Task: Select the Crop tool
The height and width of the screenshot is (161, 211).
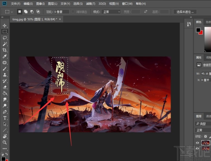Action: click(4, 50)
